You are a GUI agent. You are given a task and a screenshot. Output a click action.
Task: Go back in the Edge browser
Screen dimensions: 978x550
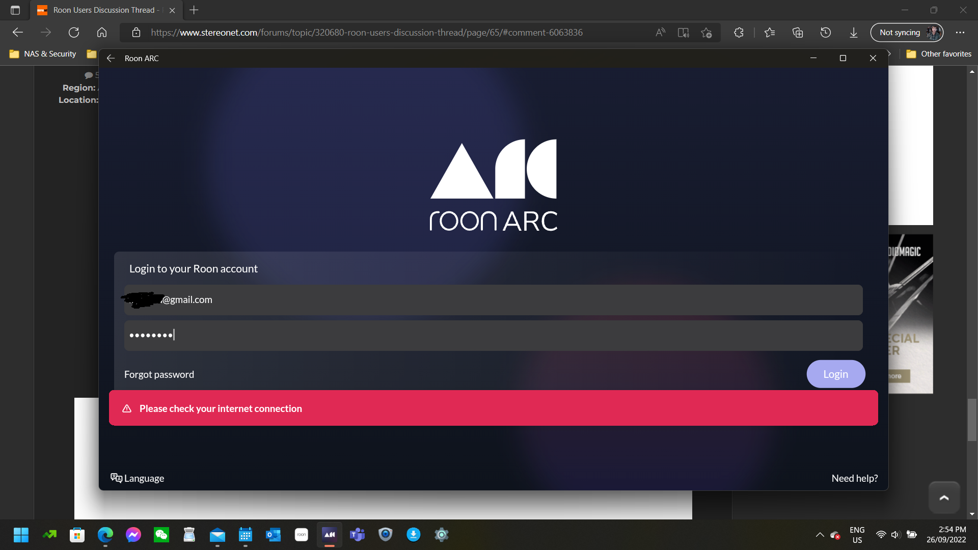(x=18, y=33)
